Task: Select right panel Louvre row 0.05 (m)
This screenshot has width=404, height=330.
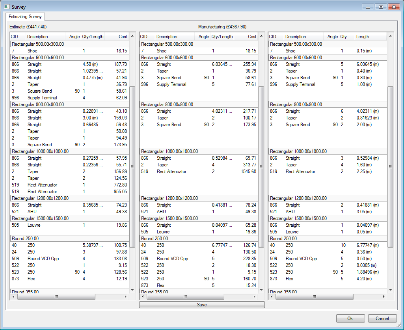Action: pos(328,232)
